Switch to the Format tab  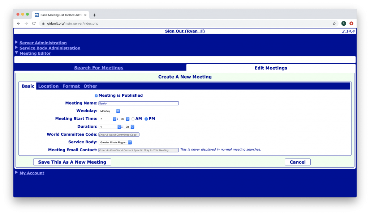(x=71, y=86)
